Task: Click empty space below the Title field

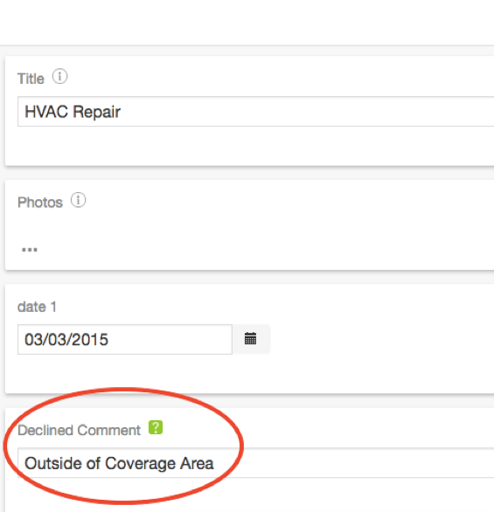Action: point(249,145)
